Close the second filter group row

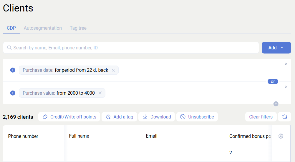(286, 87)
